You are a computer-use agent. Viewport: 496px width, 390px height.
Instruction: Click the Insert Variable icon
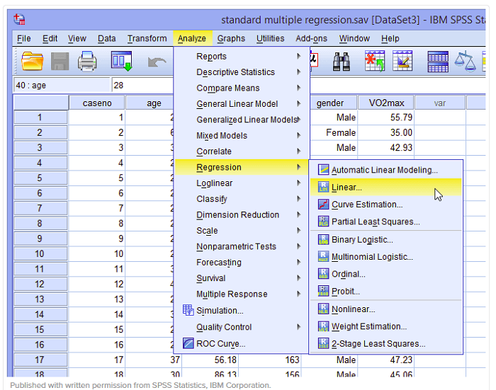click(402, 61)
